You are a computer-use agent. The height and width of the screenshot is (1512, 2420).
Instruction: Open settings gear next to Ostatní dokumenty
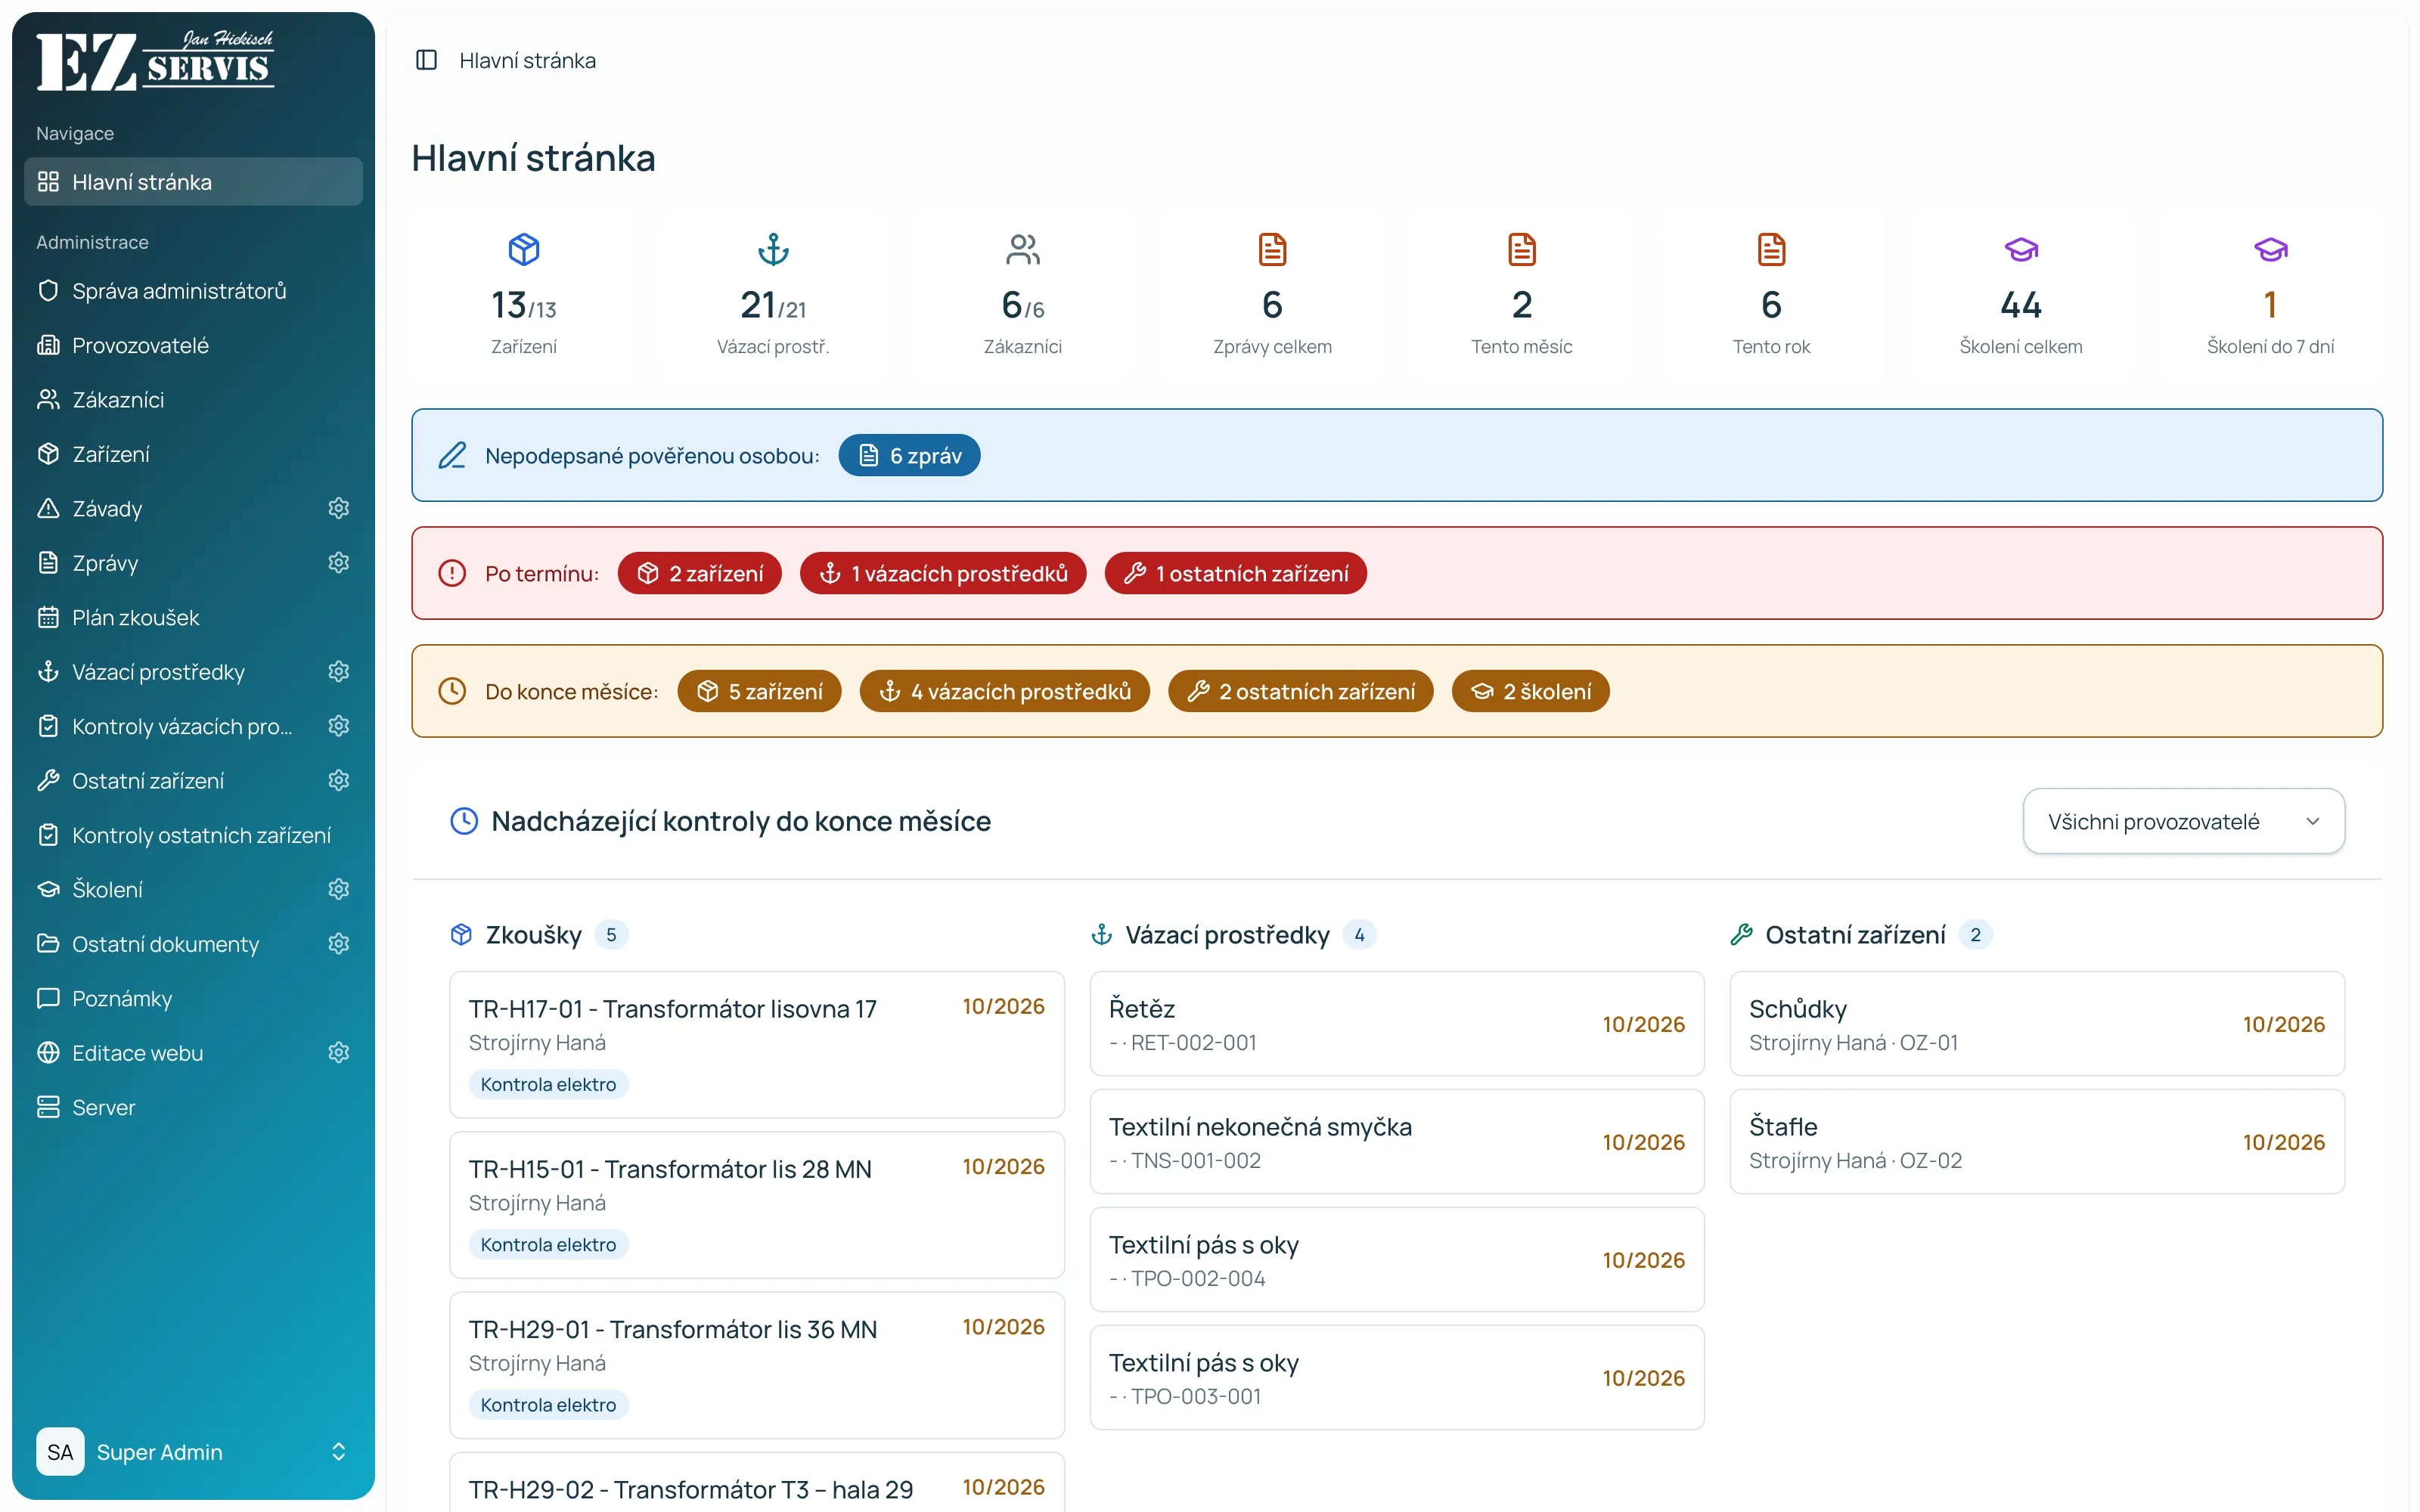tap(339, 944)
